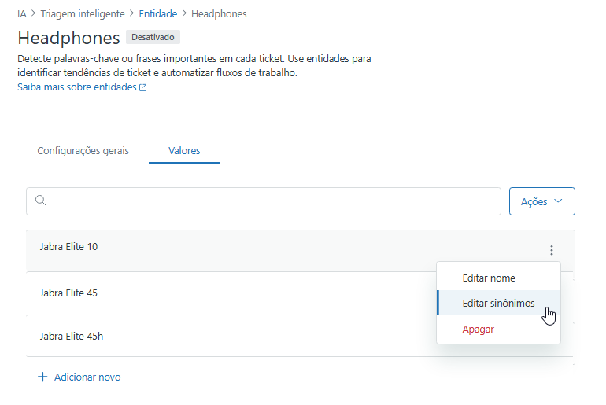
Task: Click the Headphones breadcrumb text
Action: (219, 14)
